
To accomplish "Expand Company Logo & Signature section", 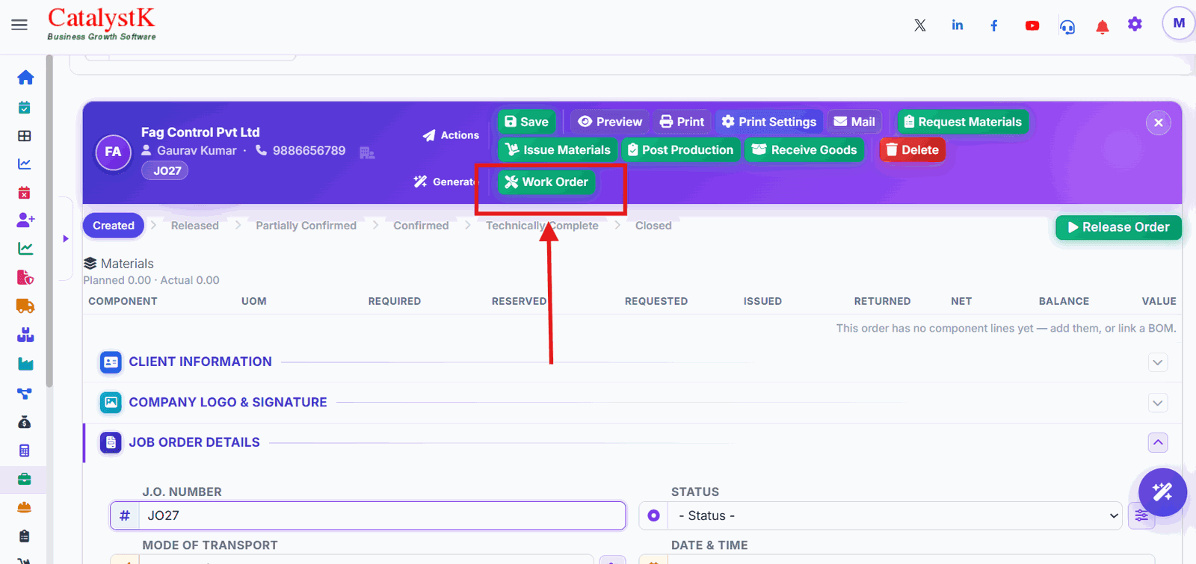I will pos(1158,403).
